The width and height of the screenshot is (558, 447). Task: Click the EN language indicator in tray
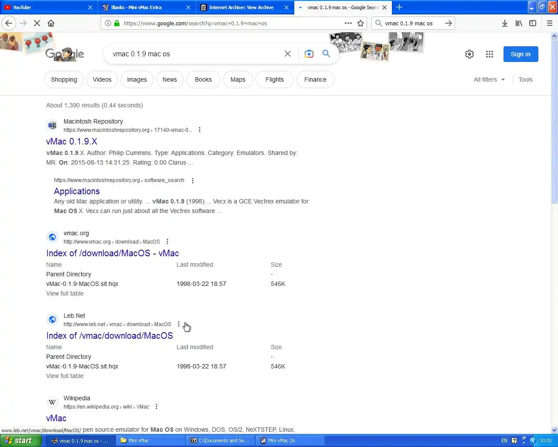504,440
